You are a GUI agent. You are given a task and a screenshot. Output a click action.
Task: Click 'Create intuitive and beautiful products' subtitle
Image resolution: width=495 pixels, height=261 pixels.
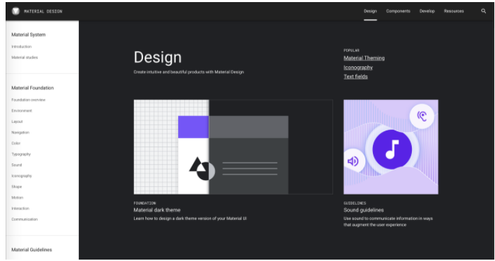[x=189, y=72]
